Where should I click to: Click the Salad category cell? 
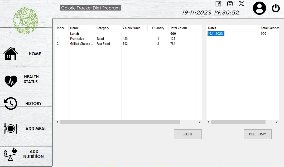click(100, 38)
